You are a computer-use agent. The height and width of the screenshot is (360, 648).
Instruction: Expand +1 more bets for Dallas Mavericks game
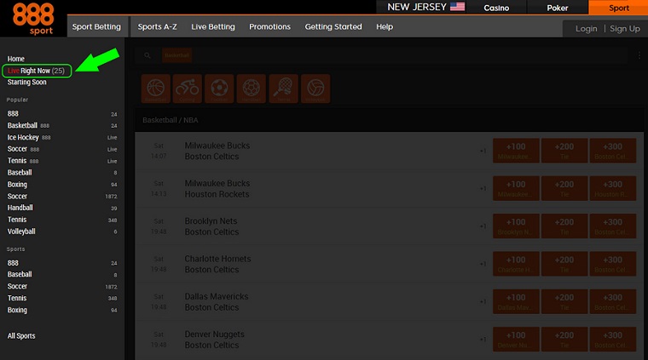(483, 302)
